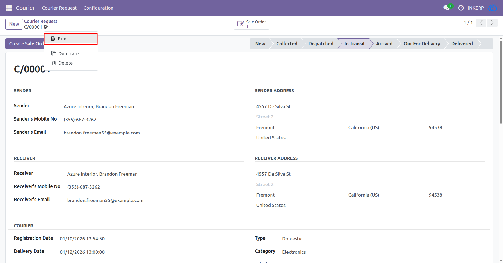503x263 pixels.
Task: Click the Sender's Email field
Action: [x=102, y=133]
